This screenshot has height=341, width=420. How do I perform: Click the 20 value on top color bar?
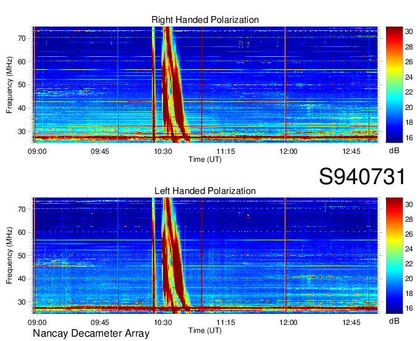pos(409,107)
